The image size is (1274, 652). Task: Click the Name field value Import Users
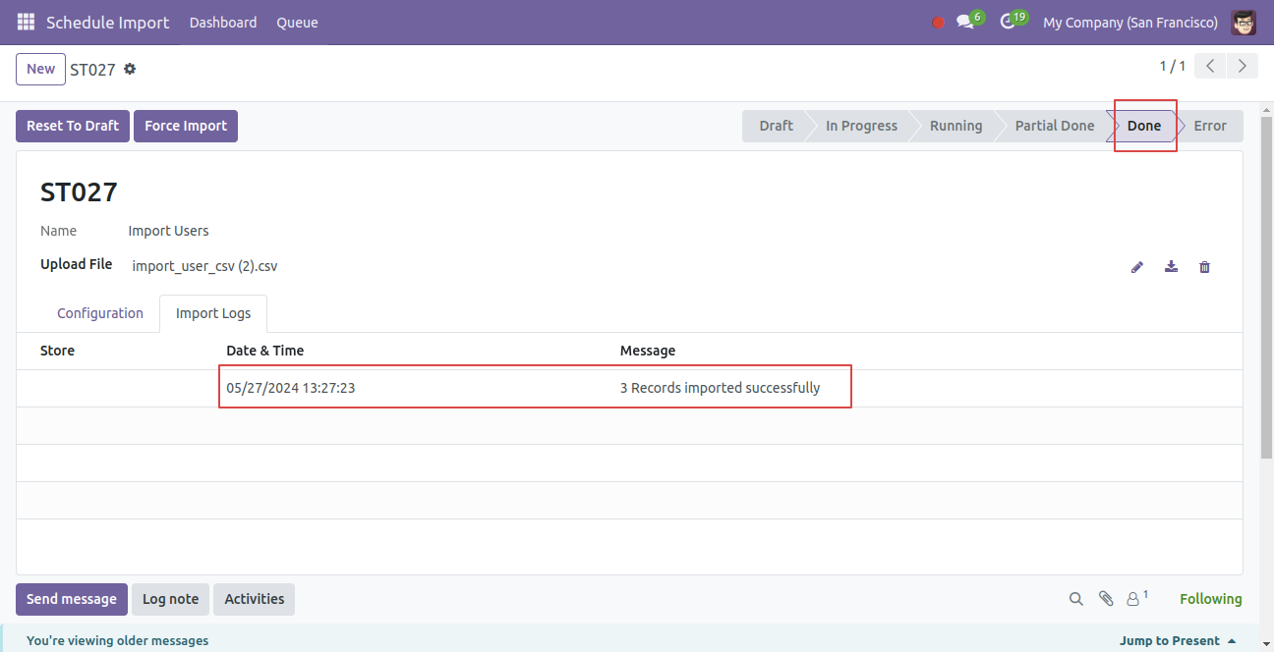coord(168,231)
